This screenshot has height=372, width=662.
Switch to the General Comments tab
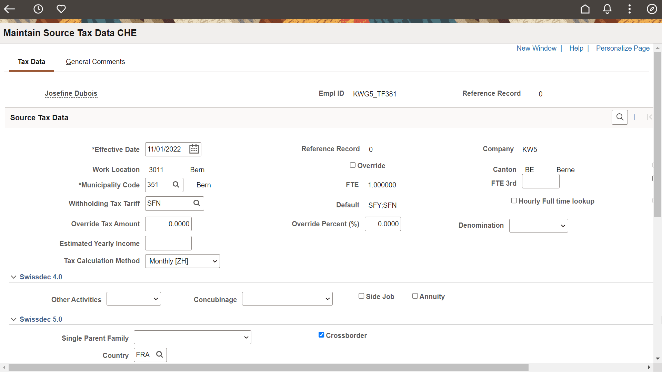[95, 62]
